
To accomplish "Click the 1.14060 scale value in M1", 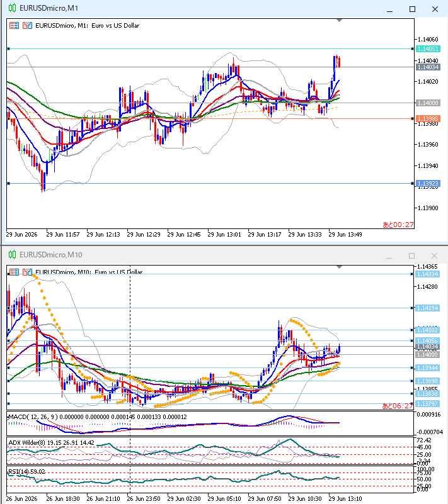I will click(x=428, y=40).
